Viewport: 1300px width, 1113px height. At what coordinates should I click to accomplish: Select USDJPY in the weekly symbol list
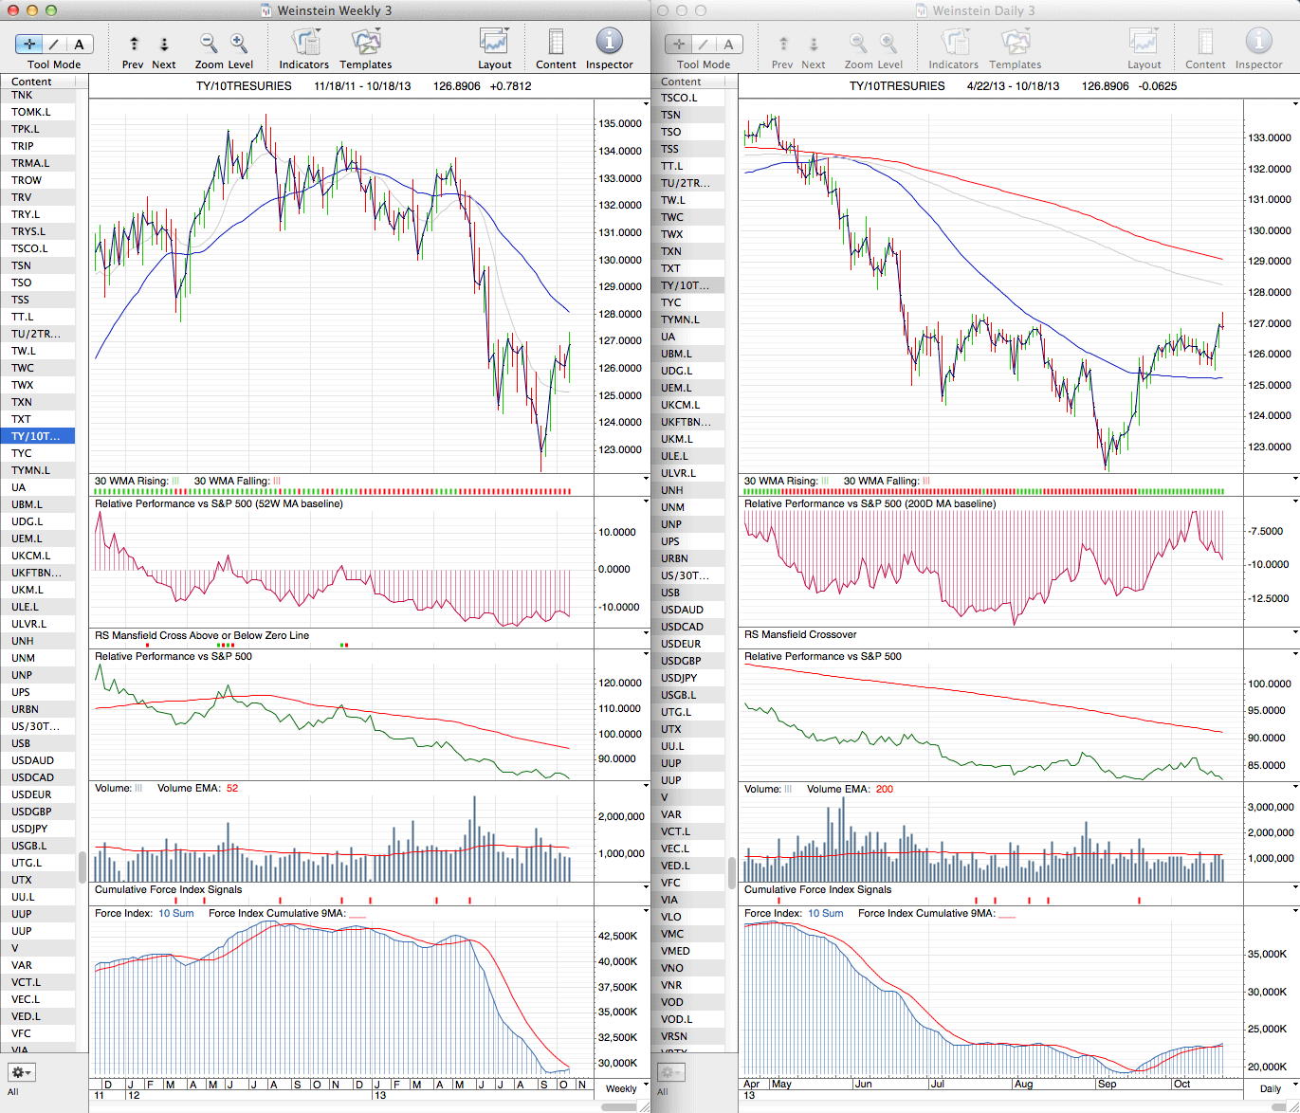pos(31,829)
